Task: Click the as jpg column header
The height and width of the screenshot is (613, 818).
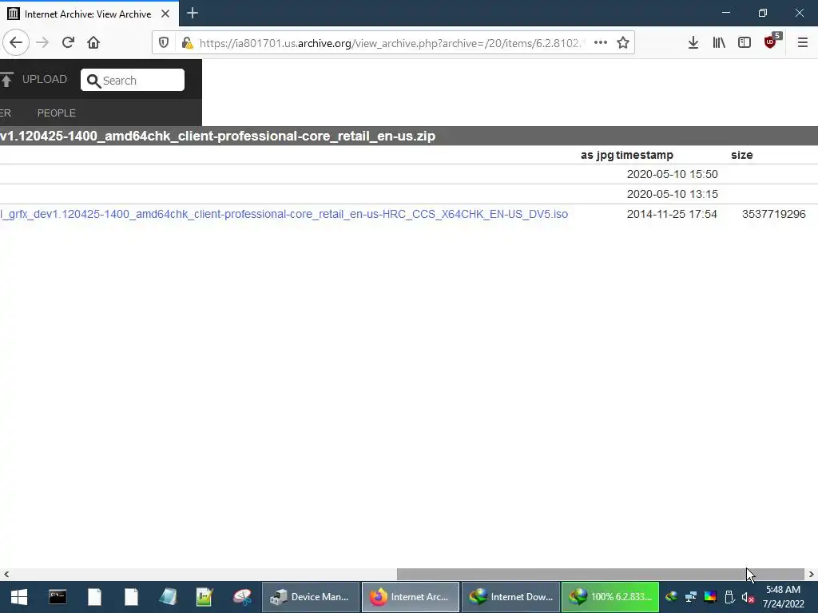Action: coord(598,155)
